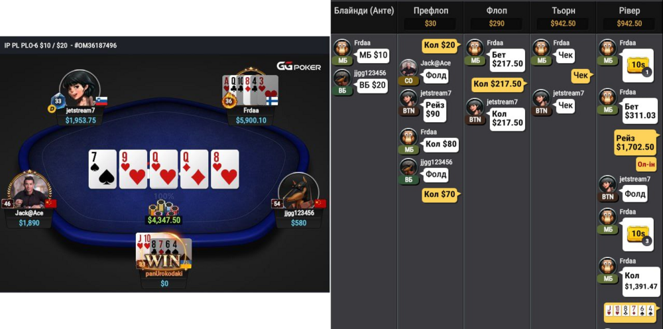The image size is (663, 329).
Task: Select the Тьорн column header
Action: 563,11
